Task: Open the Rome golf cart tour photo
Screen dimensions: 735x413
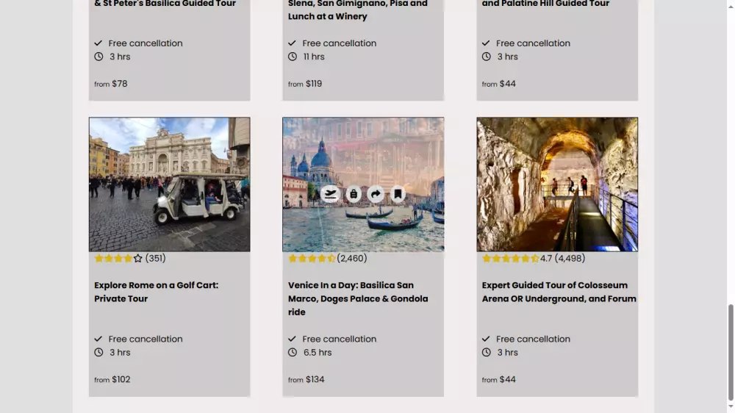Action: point(169,184)
